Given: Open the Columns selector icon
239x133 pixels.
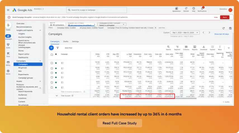Looking at the screenshot, I should (186, 47).
